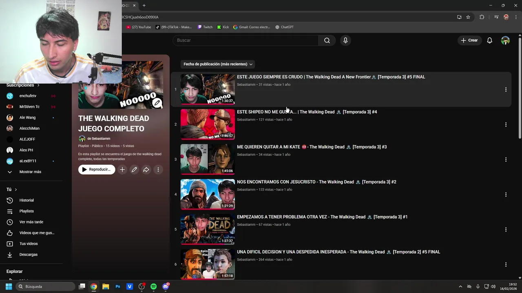
Task: Open thumbnail of ESTE SHIPEO NO ME GUSTA video
Action: [x=208, y=124]
